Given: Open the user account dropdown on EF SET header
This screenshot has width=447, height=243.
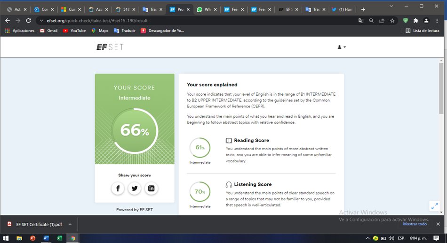Looking at the screenshot, I should point(342,47).
